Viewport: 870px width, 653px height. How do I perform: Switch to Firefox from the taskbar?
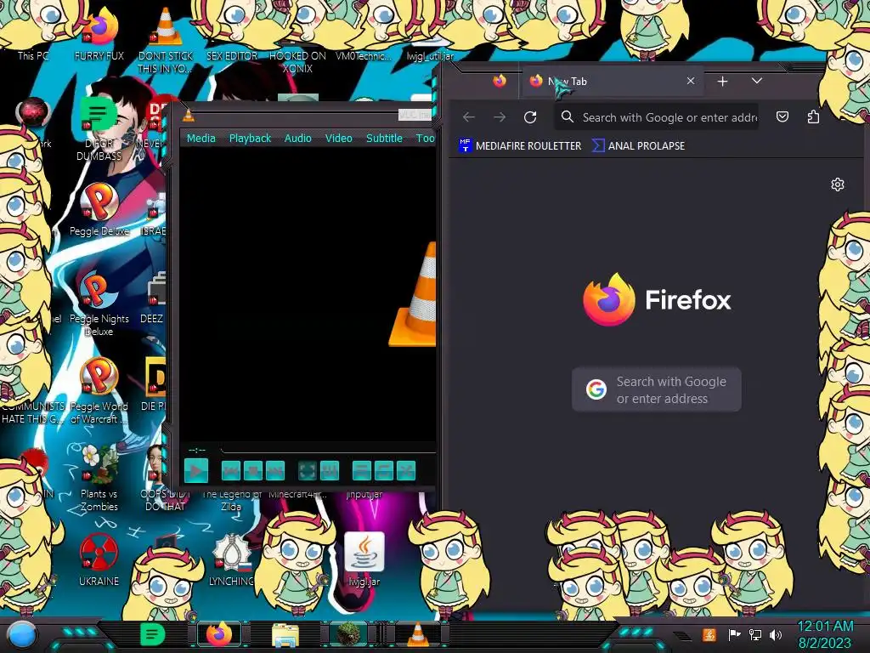218,634
